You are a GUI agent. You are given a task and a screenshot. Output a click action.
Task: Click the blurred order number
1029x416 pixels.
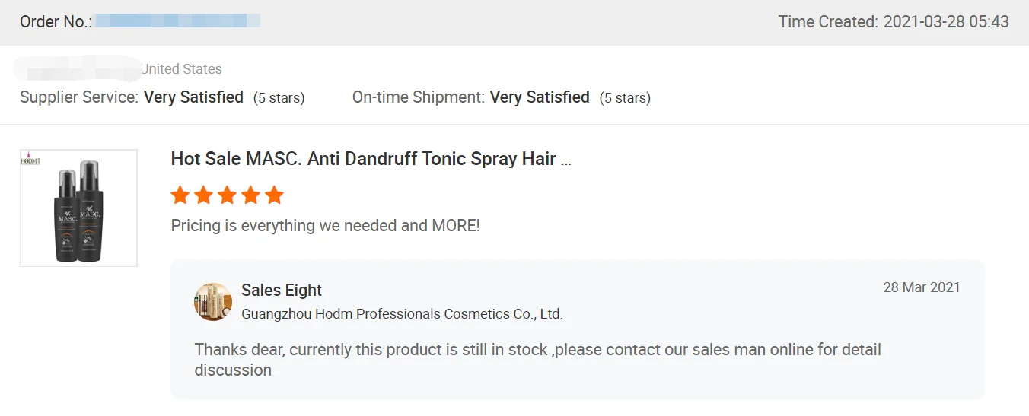pos(177,21)
